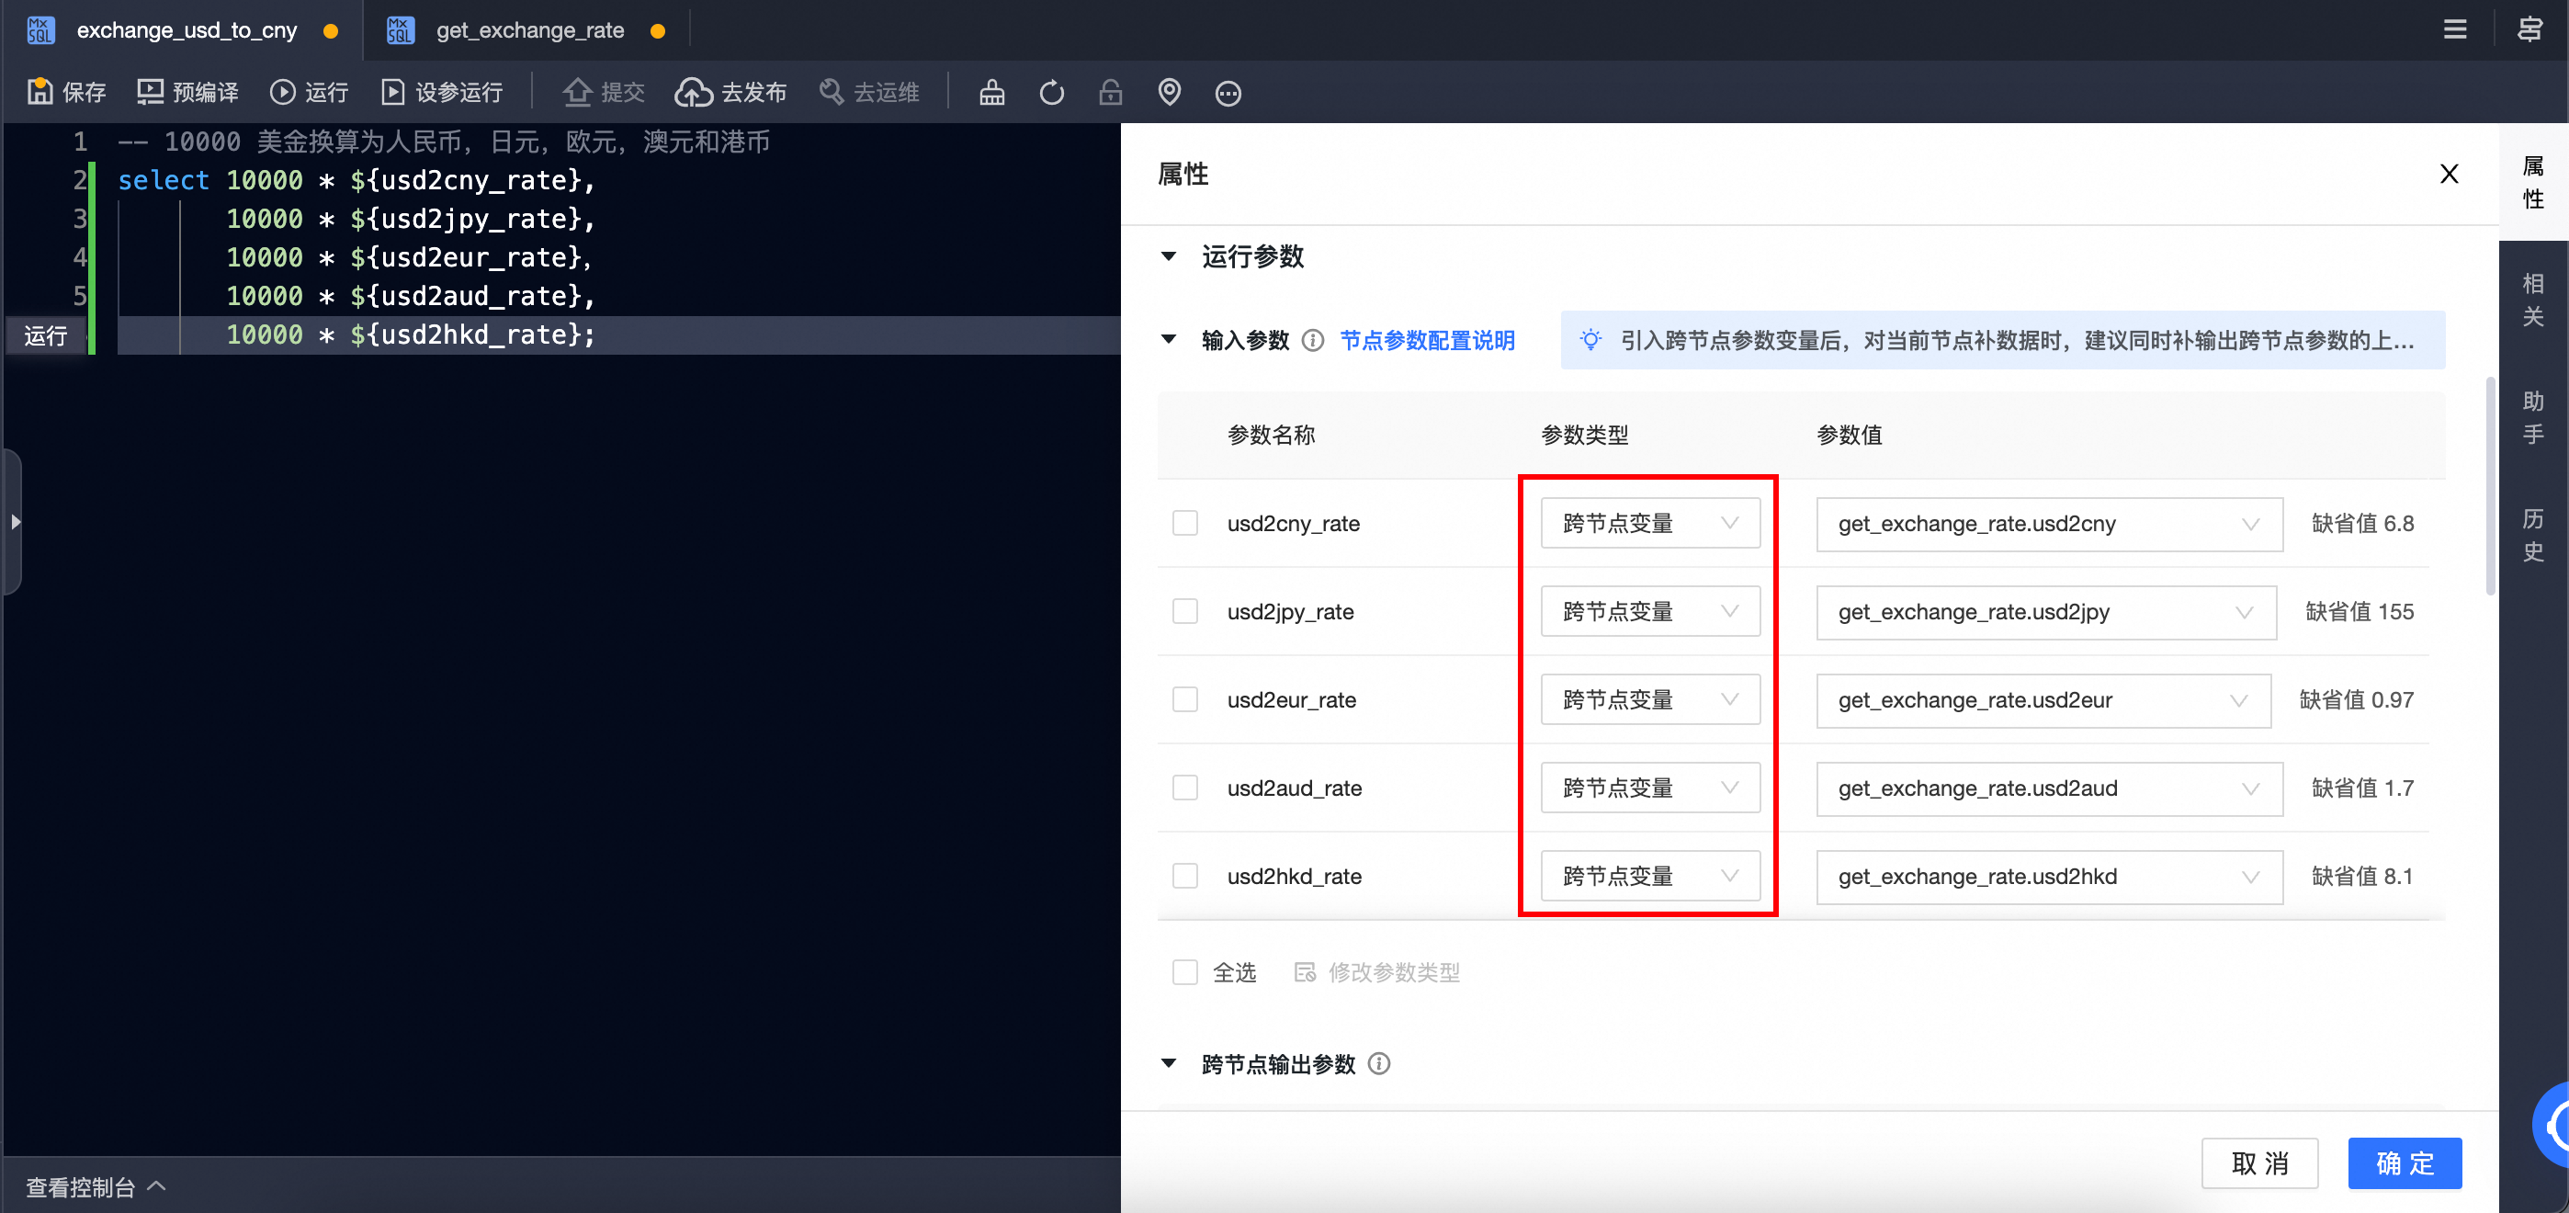Viewport: 2569px width, 1213px height.
Task: Open get_exchange_rate.usd2aud value dropdown
Action: pos(2048,788)
